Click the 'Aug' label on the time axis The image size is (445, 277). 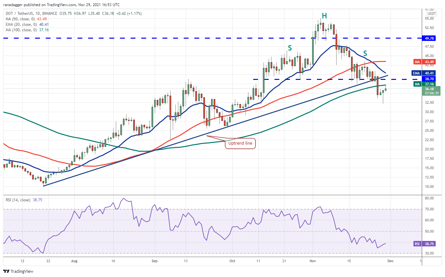(x=74, y=261)
